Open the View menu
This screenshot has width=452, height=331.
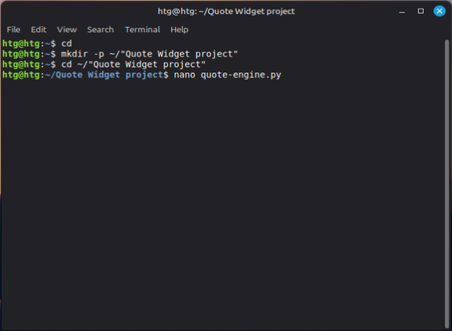click(x=67, y=30)
